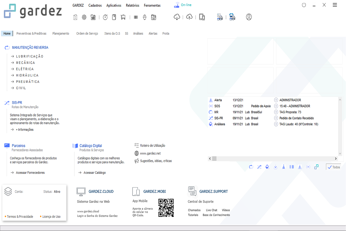Open the user profile icon
The width and height of the screenshot is (346, 231).
pos(249,17)
